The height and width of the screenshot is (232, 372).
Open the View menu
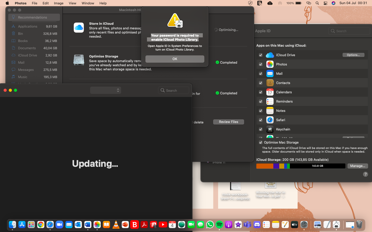(x=73, y=3)
